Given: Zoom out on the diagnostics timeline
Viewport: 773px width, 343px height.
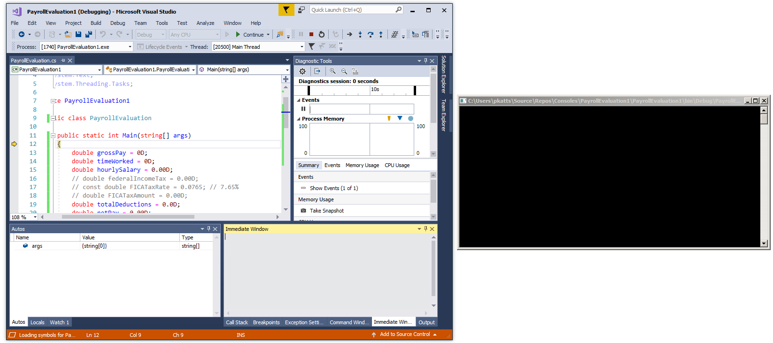Looking at the screenshot, I should [x=344, y=71].
